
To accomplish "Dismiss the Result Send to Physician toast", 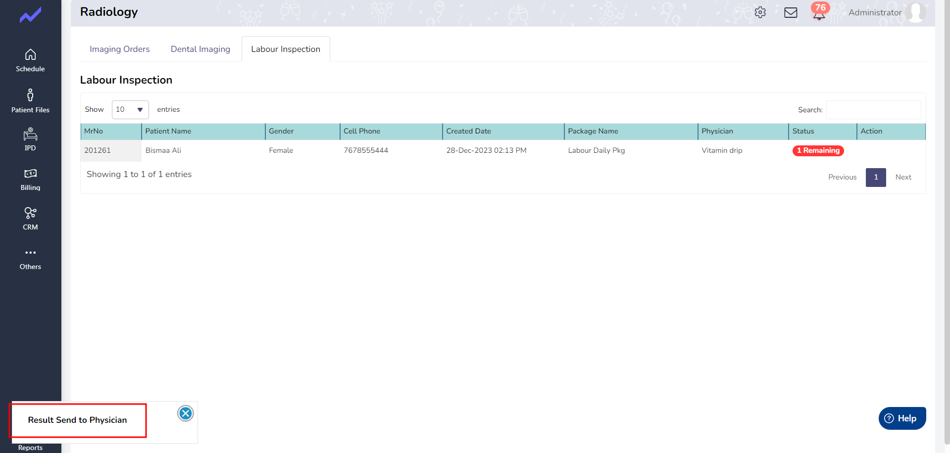I will point(186,413).
